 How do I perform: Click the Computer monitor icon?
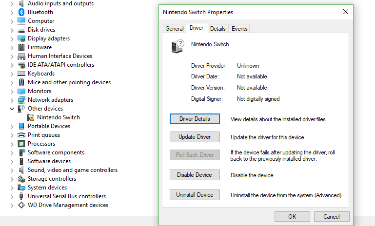tap(21, 21)
